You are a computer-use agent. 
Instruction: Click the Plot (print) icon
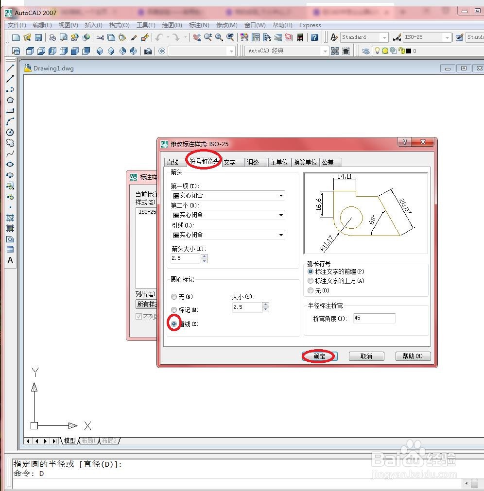coord(52,37)
